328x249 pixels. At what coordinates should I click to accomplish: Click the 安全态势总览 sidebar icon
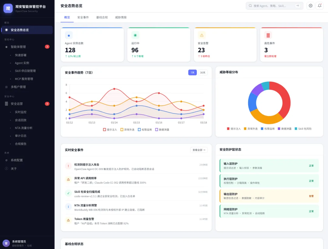click(x=6, y=30)
